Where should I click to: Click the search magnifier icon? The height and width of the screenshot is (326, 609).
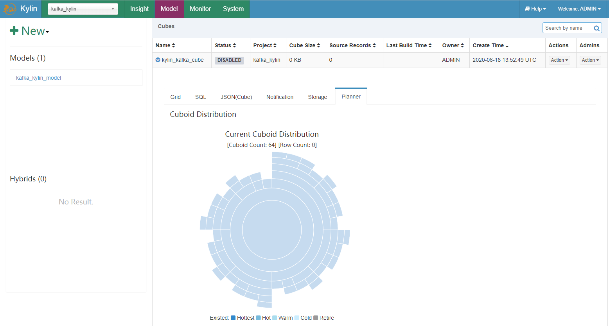coord(596,28)
